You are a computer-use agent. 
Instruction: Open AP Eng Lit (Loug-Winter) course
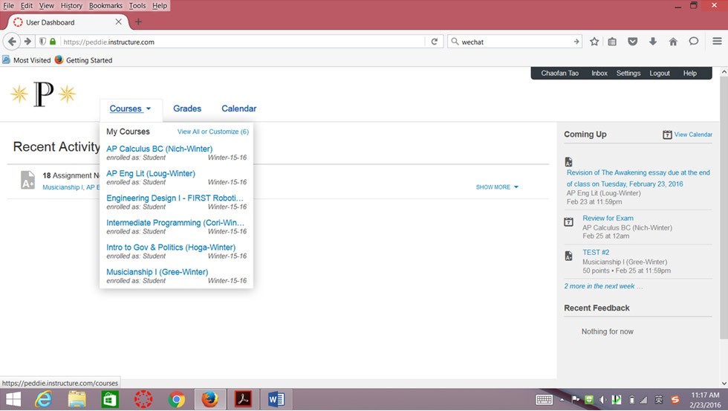point(151,173)
